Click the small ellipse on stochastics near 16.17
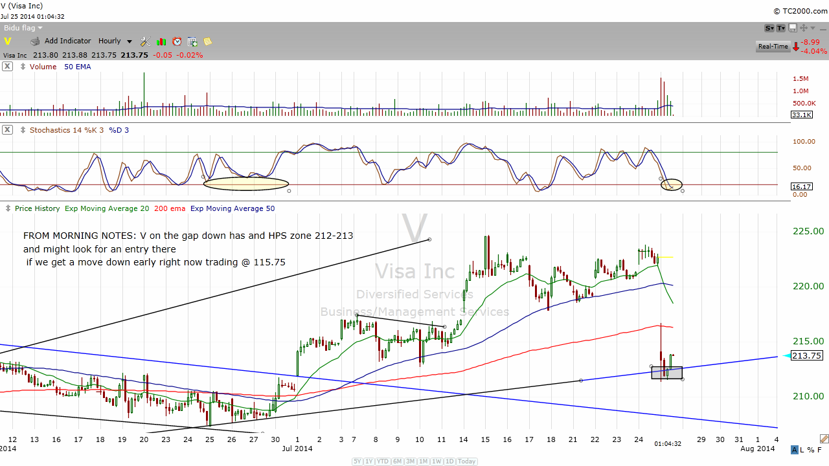Image resolution: width=829 pixels, height=466 pixels. coord(672,184)
